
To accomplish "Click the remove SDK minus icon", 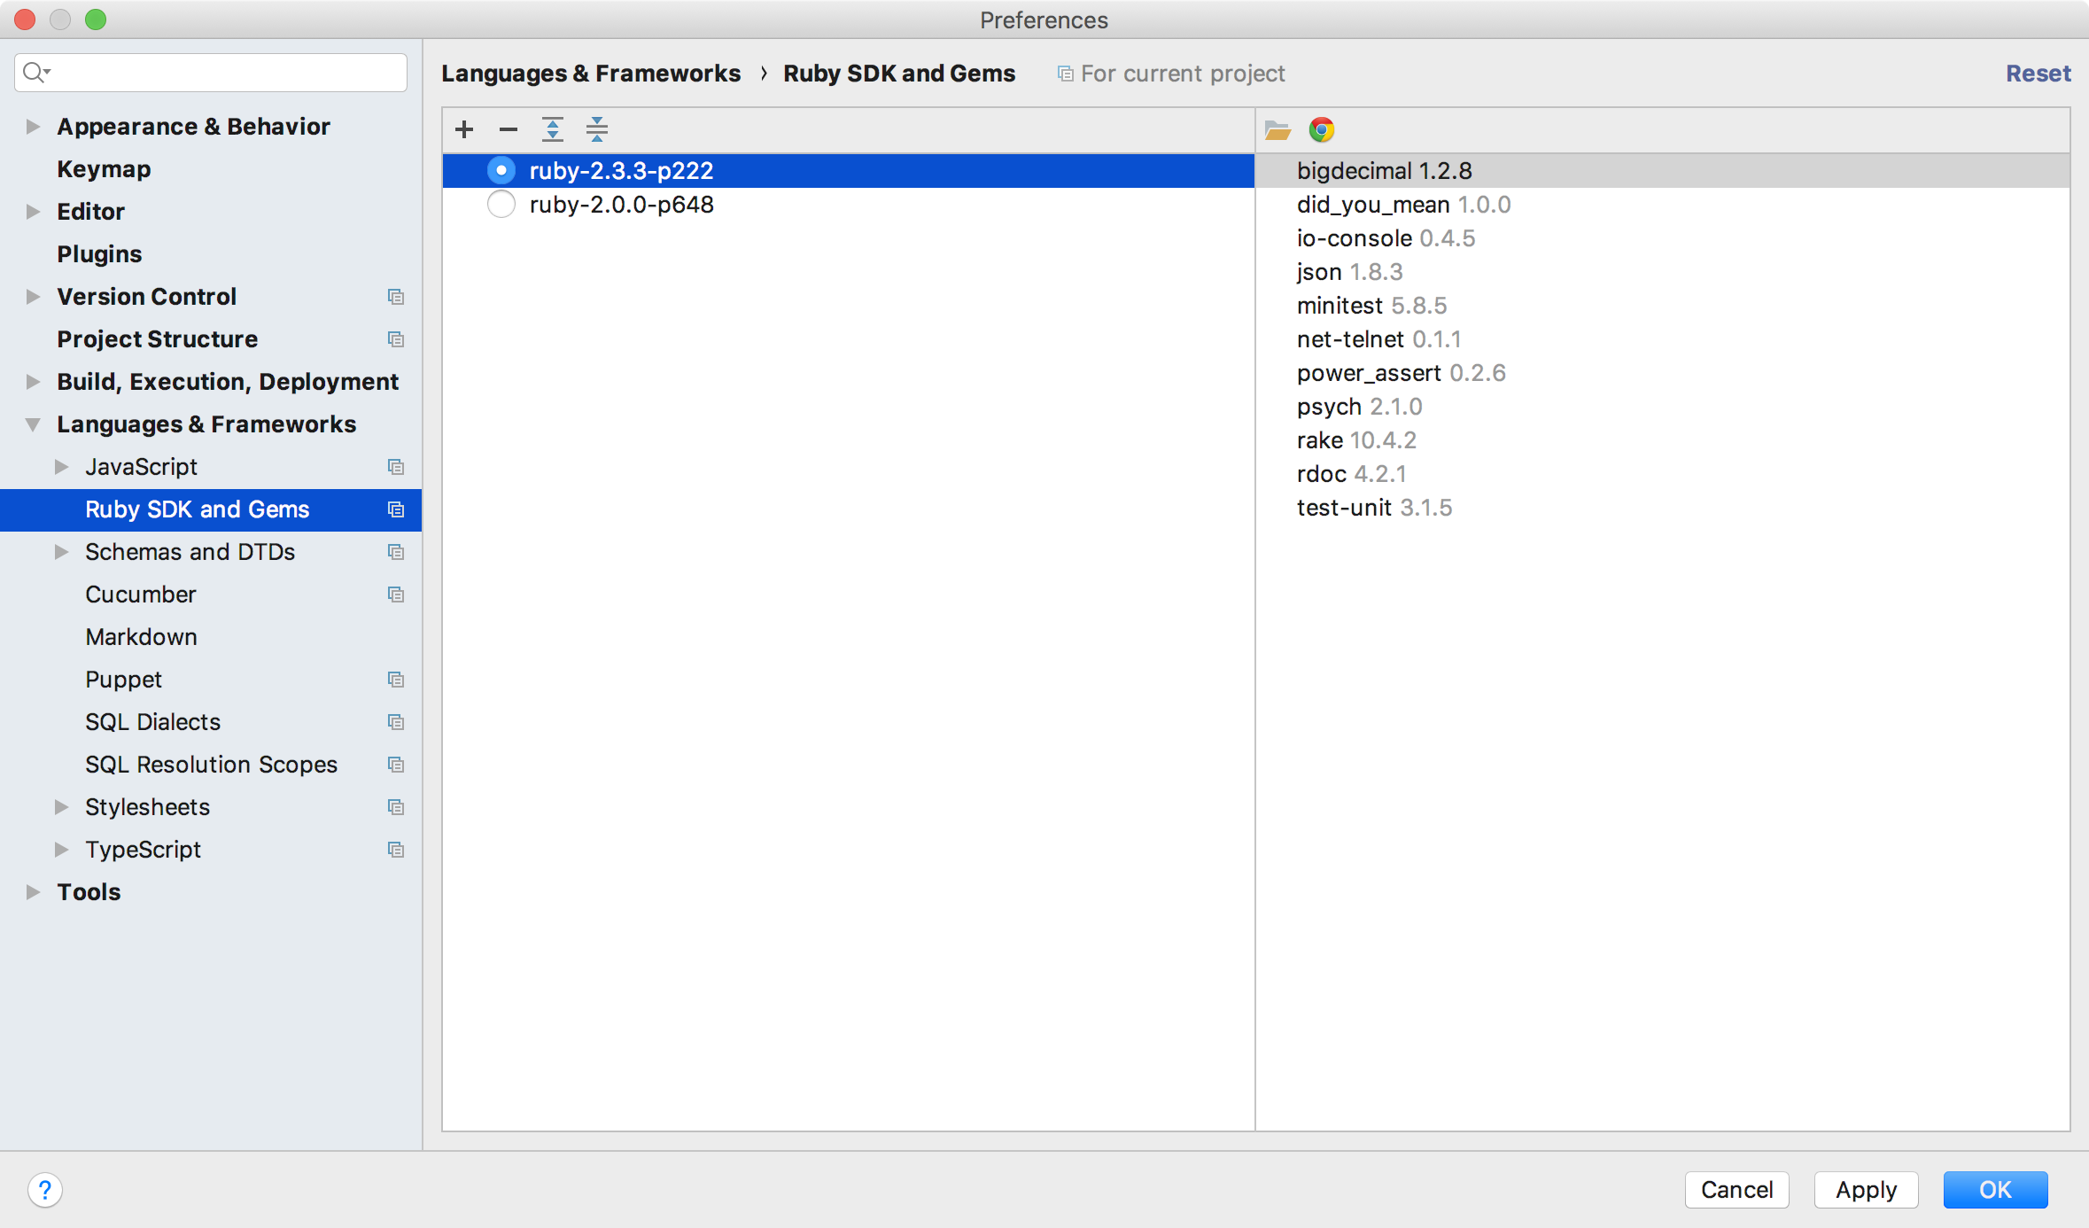I will [x=509, y=129].
